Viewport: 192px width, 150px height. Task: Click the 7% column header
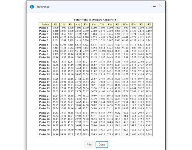click(x=102, y=24)
